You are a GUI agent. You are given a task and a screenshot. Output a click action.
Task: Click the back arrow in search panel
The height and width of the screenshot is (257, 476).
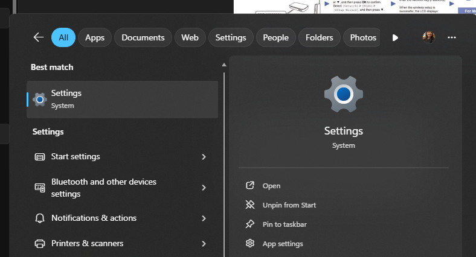pyautogui.click(x=39, y=37)
